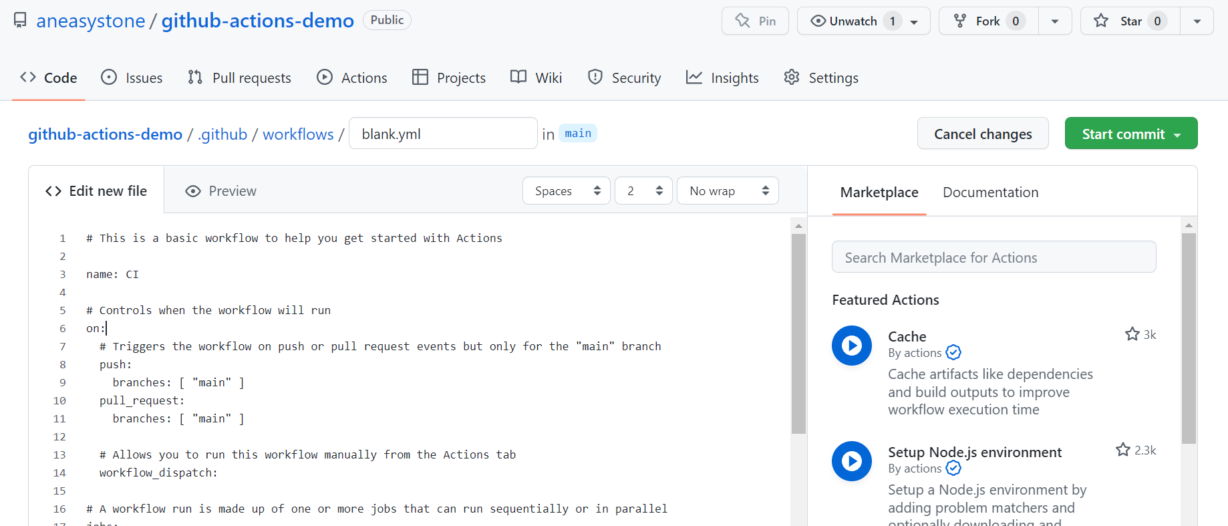
Task: Open the Insights tab
Action: pos(722,78)
